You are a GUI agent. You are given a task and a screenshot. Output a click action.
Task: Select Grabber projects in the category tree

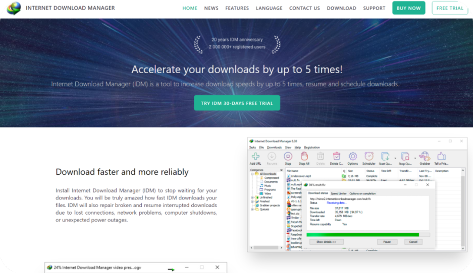tap(267, 206)
